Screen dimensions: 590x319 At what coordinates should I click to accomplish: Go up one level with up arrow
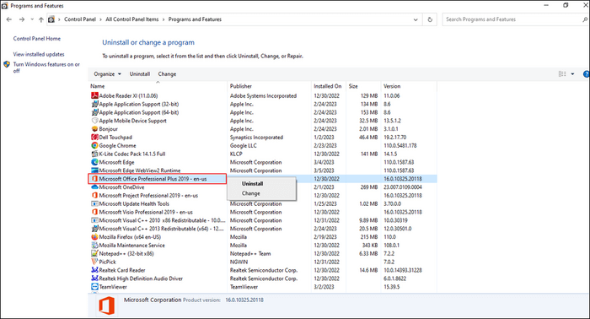(x=41, y=19)
